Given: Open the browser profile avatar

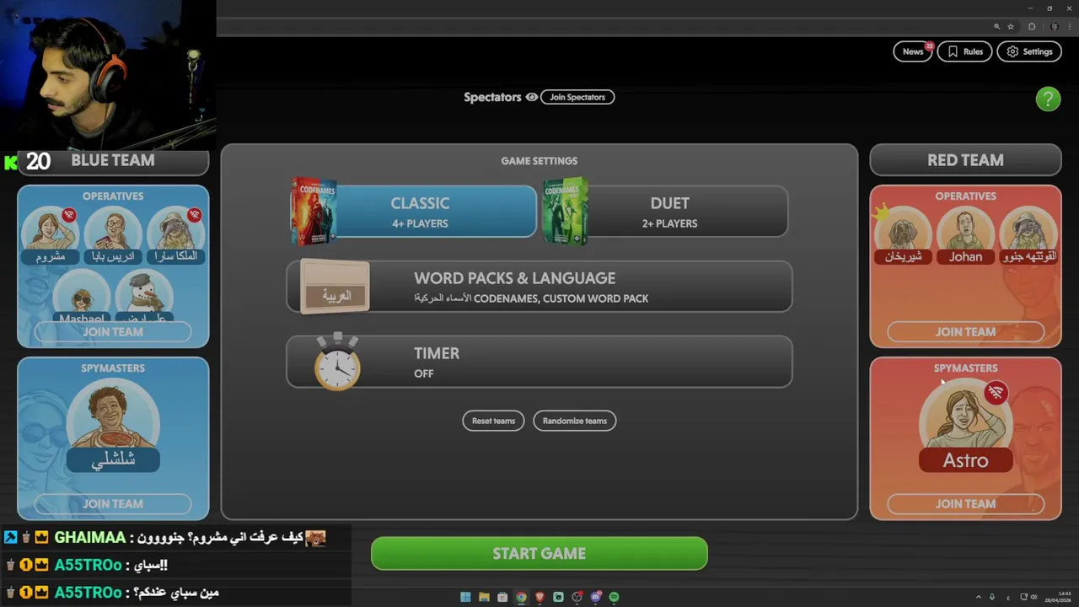Looking at the screenshot, I should pyautogui.click(x=1054, y=26).
